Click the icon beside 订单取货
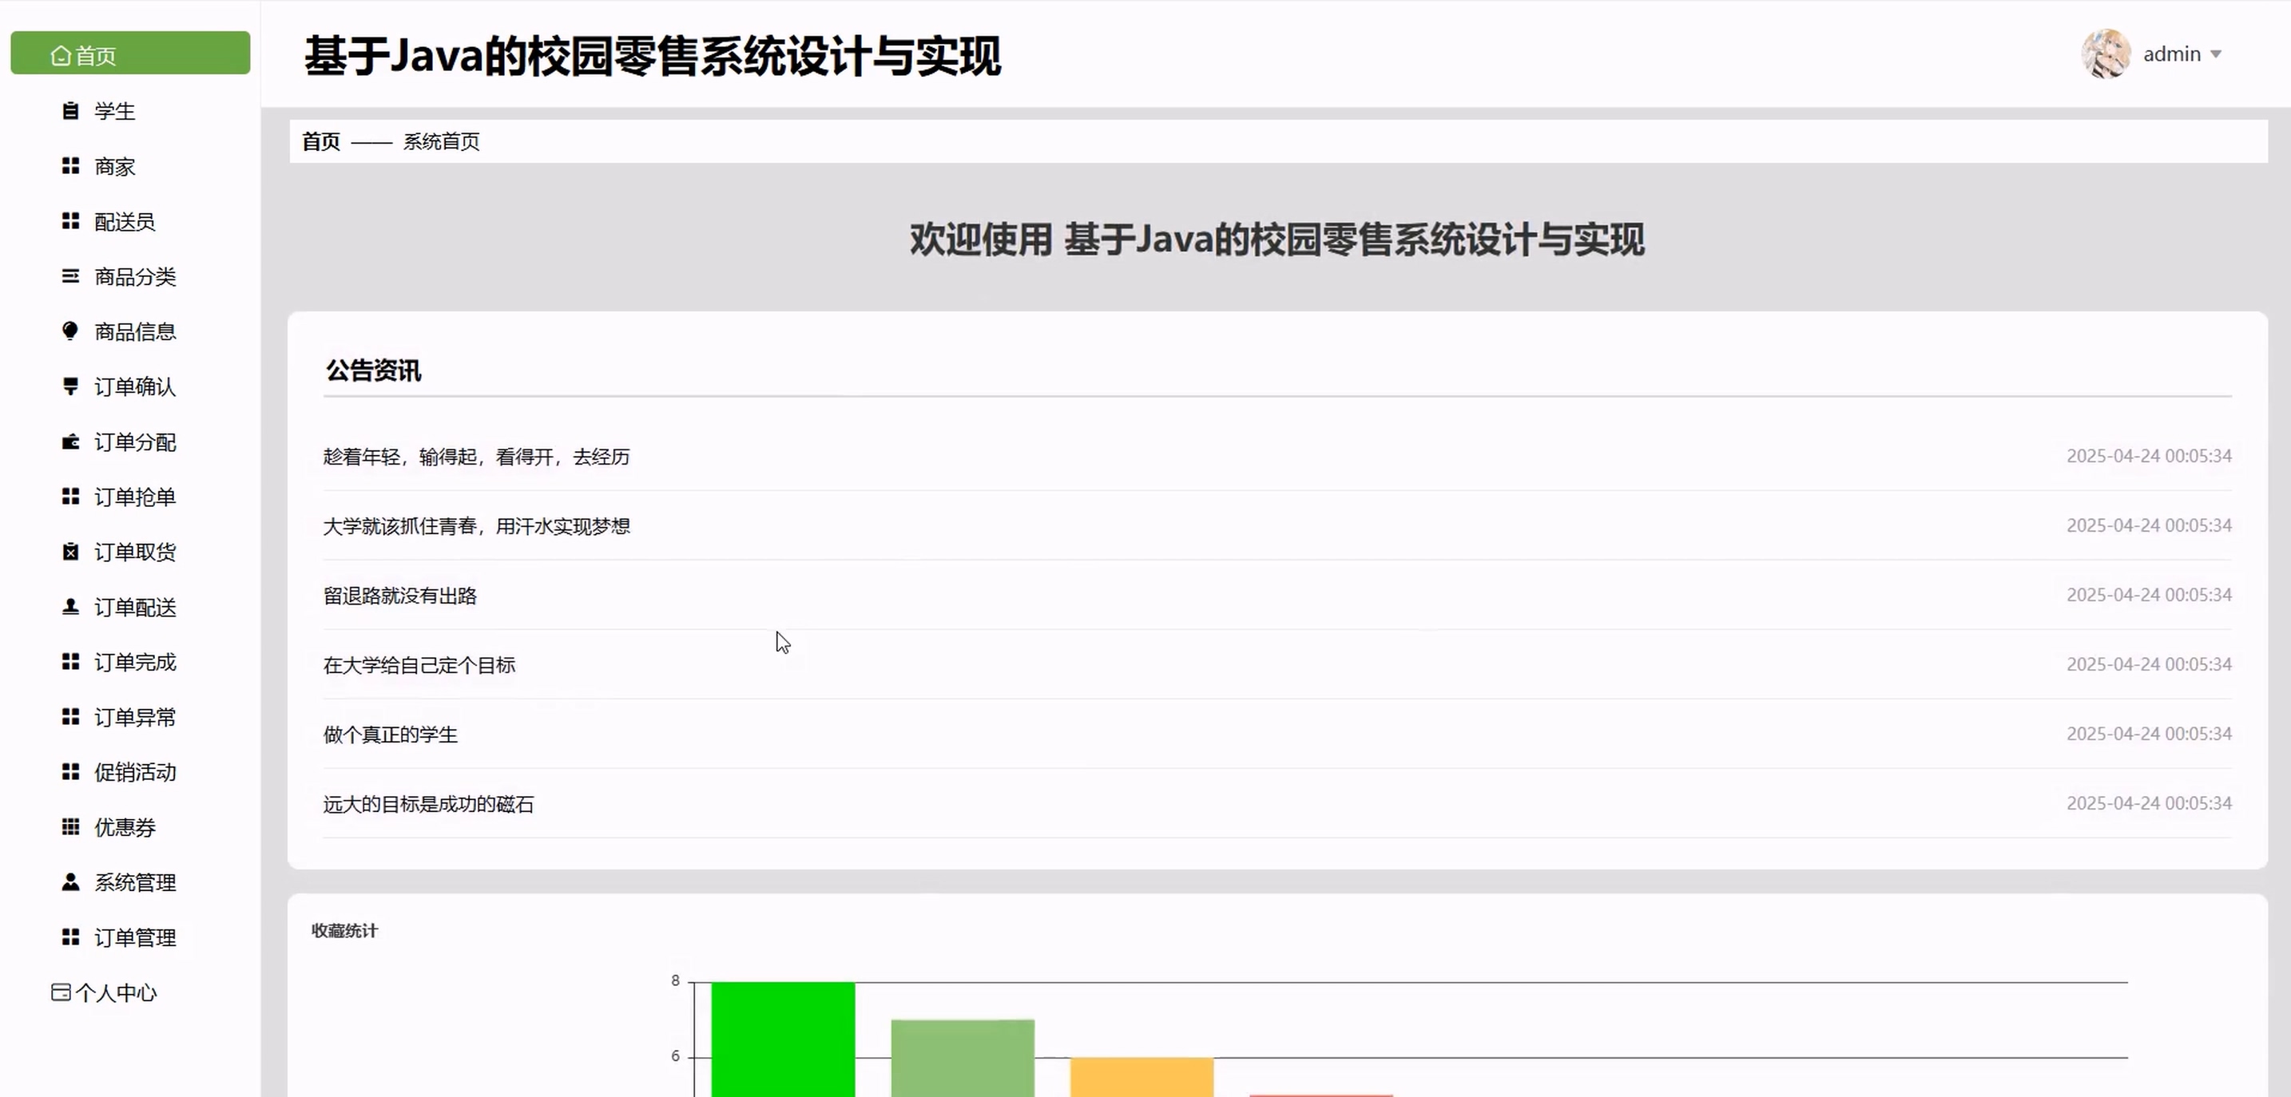Screen dimensions: 2291x1097 pos(70,552)
